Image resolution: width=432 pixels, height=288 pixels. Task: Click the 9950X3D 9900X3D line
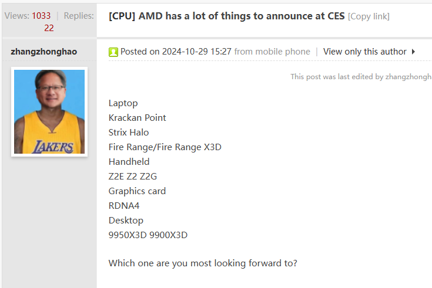[x=148, y=235]
